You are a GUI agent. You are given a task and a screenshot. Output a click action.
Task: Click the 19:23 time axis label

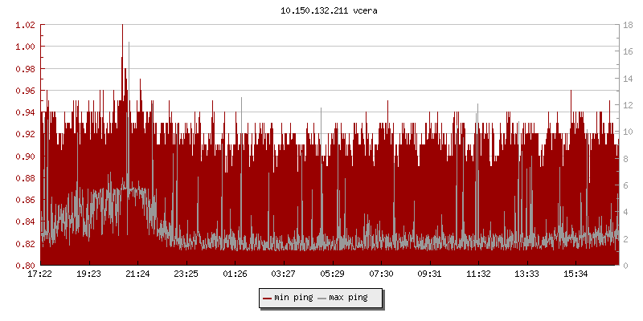[x=89, y=274]
